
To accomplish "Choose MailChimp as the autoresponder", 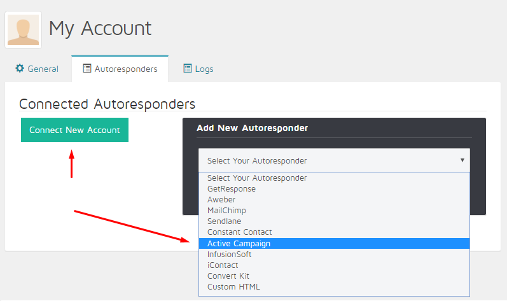I will pyautogui.click(x=334, y=211).
